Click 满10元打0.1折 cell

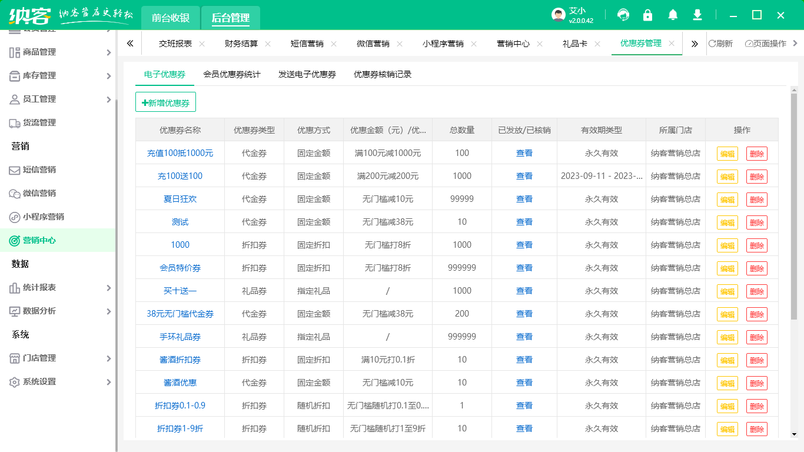click(388, 360)
